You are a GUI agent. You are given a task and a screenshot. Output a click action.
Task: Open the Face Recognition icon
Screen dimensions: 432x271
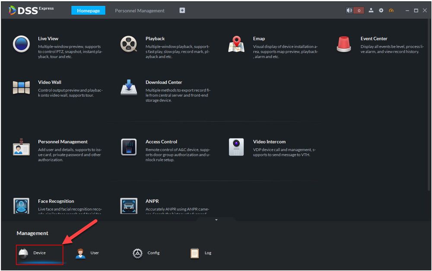(21, 206)
